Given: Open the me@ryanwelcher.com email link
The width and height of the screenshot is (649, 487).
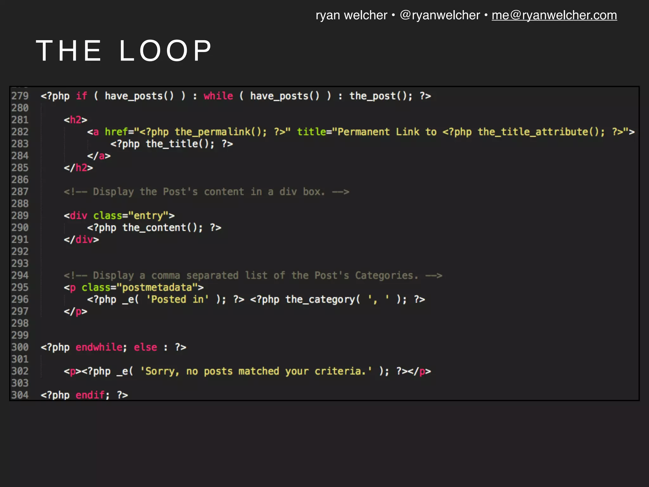Looking at the screenshot, I should [x=554, y=15].
